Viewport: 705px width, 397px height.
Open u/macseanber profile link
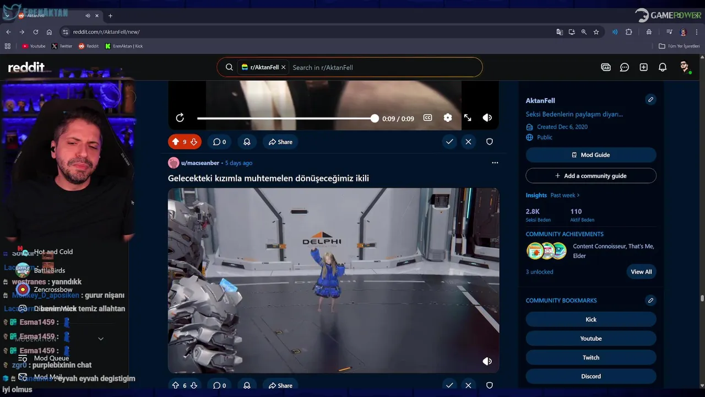(x=200, y=163)
